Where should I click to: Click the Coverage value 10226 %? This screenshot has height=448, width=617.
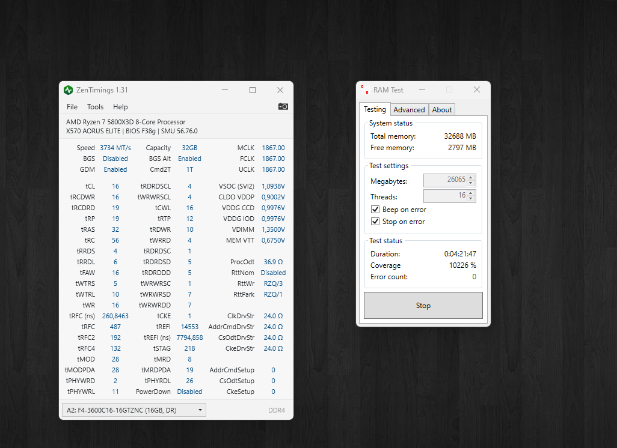462,265
